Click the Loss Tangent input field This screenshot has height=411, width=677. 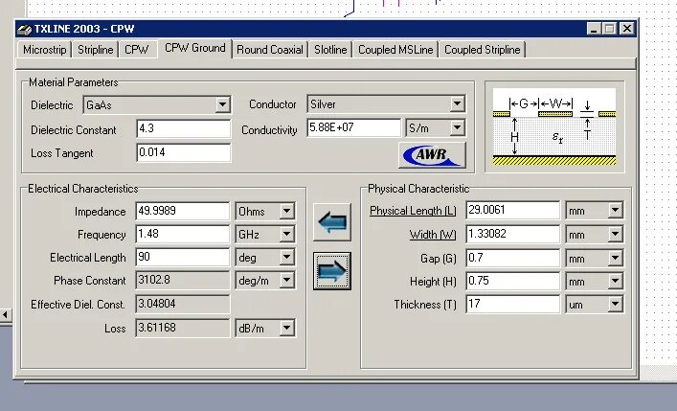pyautogui.click(x=184, y=152)
